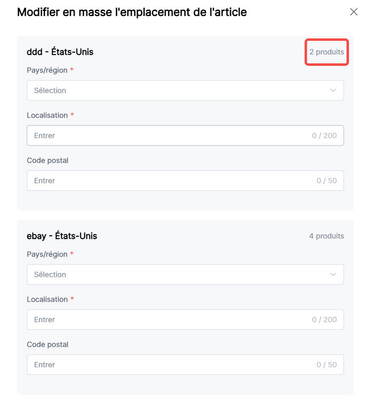Close the bulk edit location dialog
Image resolution: width=366 pixels, height=401 pixels.
point(353,12)
